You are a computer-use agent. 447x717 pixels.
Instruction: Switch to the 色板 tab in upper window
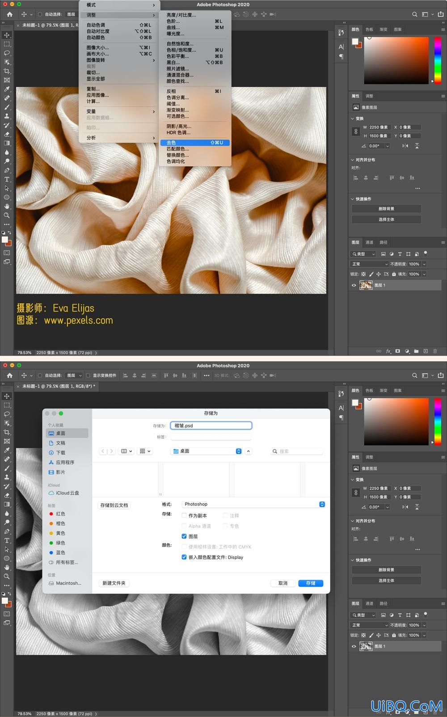click(x=369, y=29)
